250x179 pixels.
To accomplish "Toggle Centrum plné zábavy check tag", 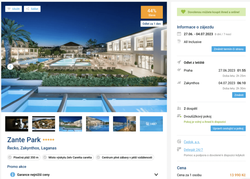I will point(125,157).
